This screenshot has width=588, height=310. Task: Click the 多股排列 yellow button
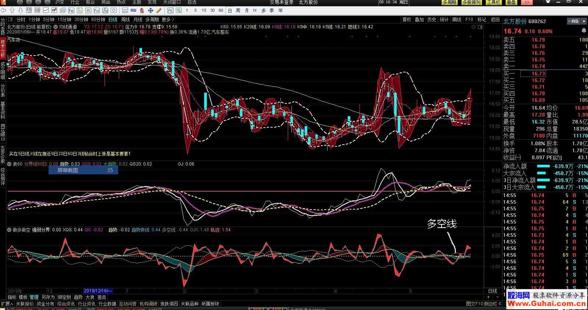[471, 2]
